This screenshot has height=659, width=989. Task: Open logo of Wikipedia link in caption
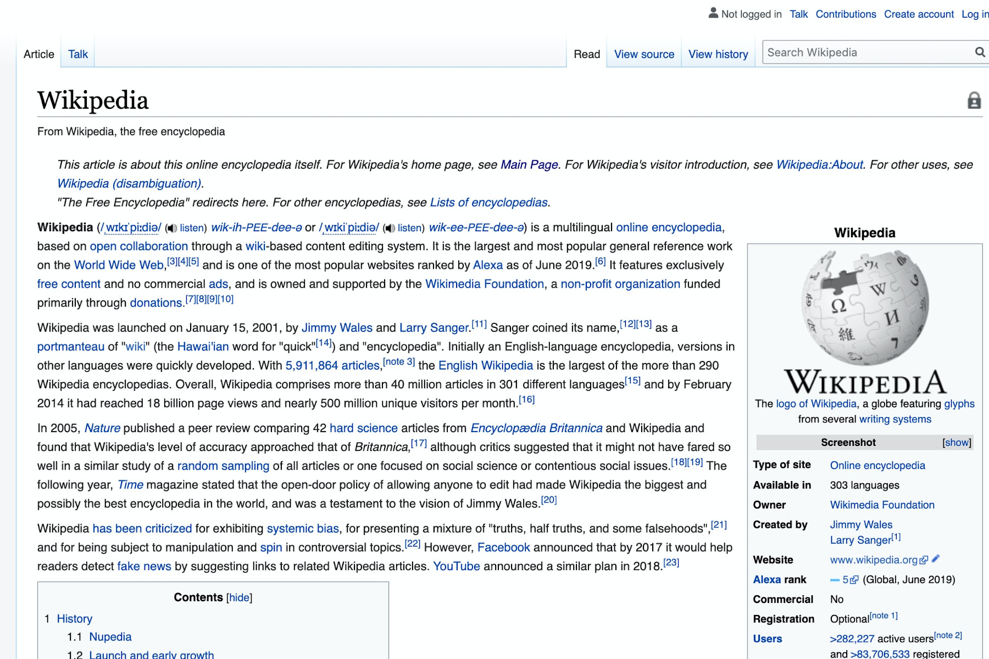816,404
